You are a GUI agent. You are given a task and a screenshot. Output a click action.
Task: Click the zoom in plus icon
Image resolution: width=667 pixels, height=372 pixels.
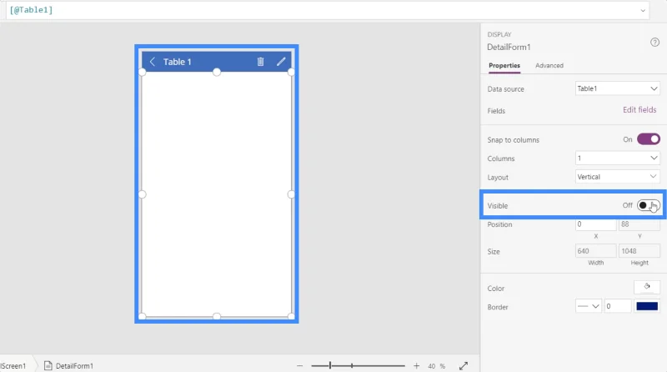tap(416, 365)
